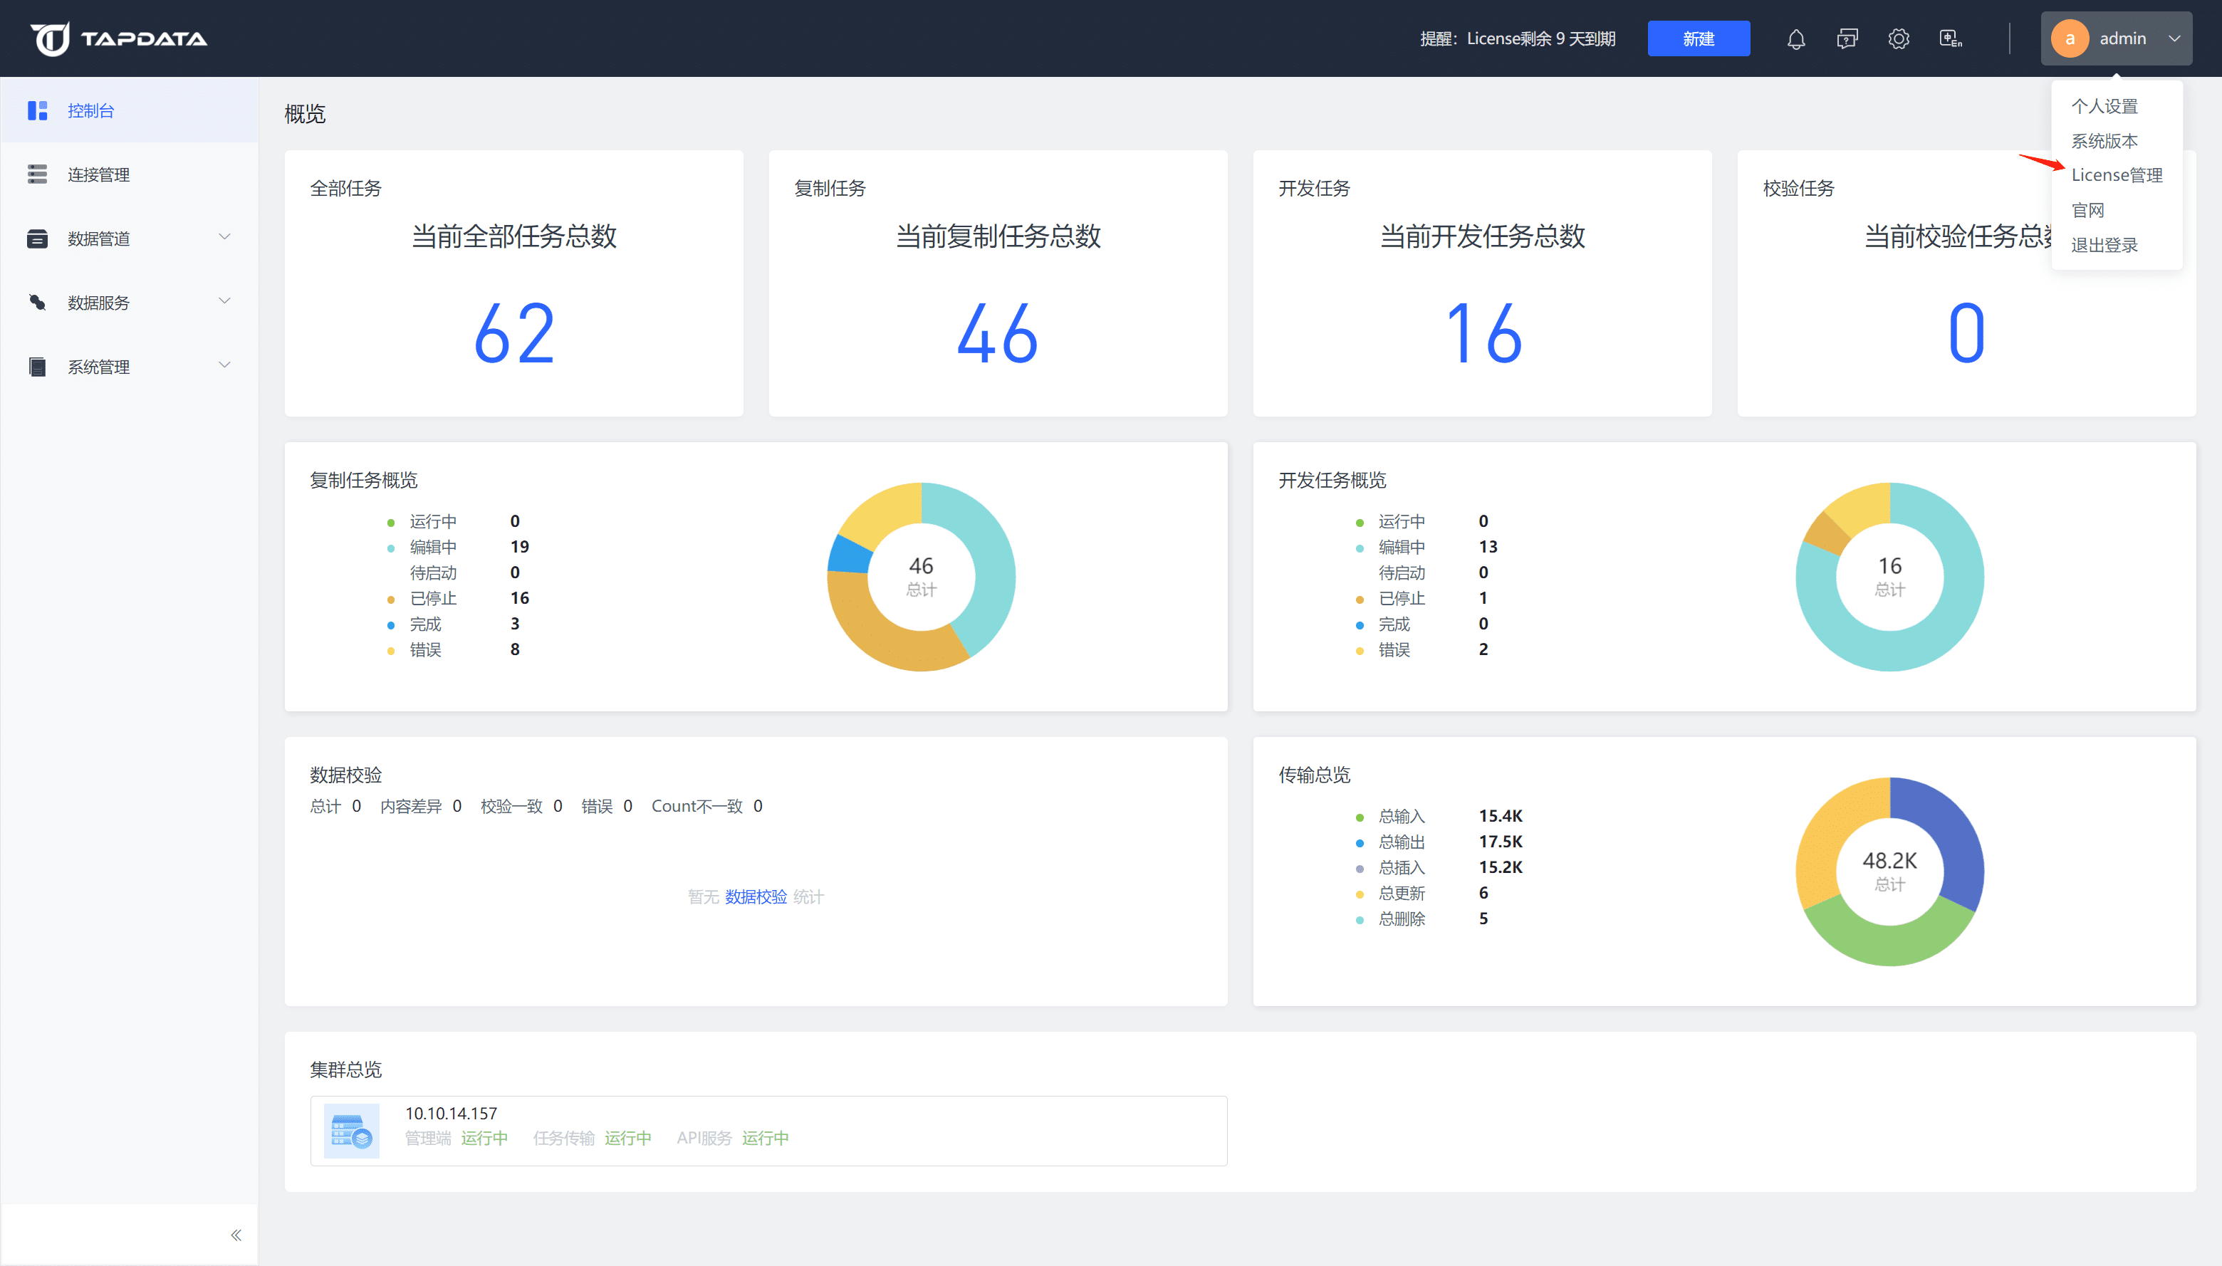Open the settings gear icon

click(x=1899, y=39)
